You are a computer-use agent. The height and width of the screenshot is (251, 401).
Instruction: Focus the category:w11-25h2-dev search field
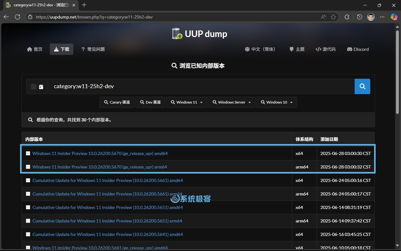coord(201,87)
